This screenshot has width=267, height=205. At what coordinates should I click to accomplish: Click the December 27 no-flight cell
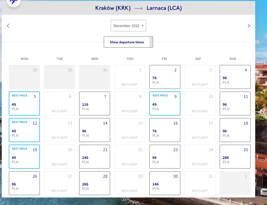[59, 183]
